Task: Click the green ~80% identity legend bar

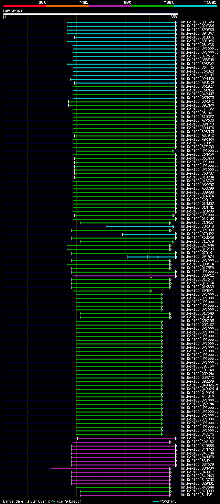Action: click(153, 6)
